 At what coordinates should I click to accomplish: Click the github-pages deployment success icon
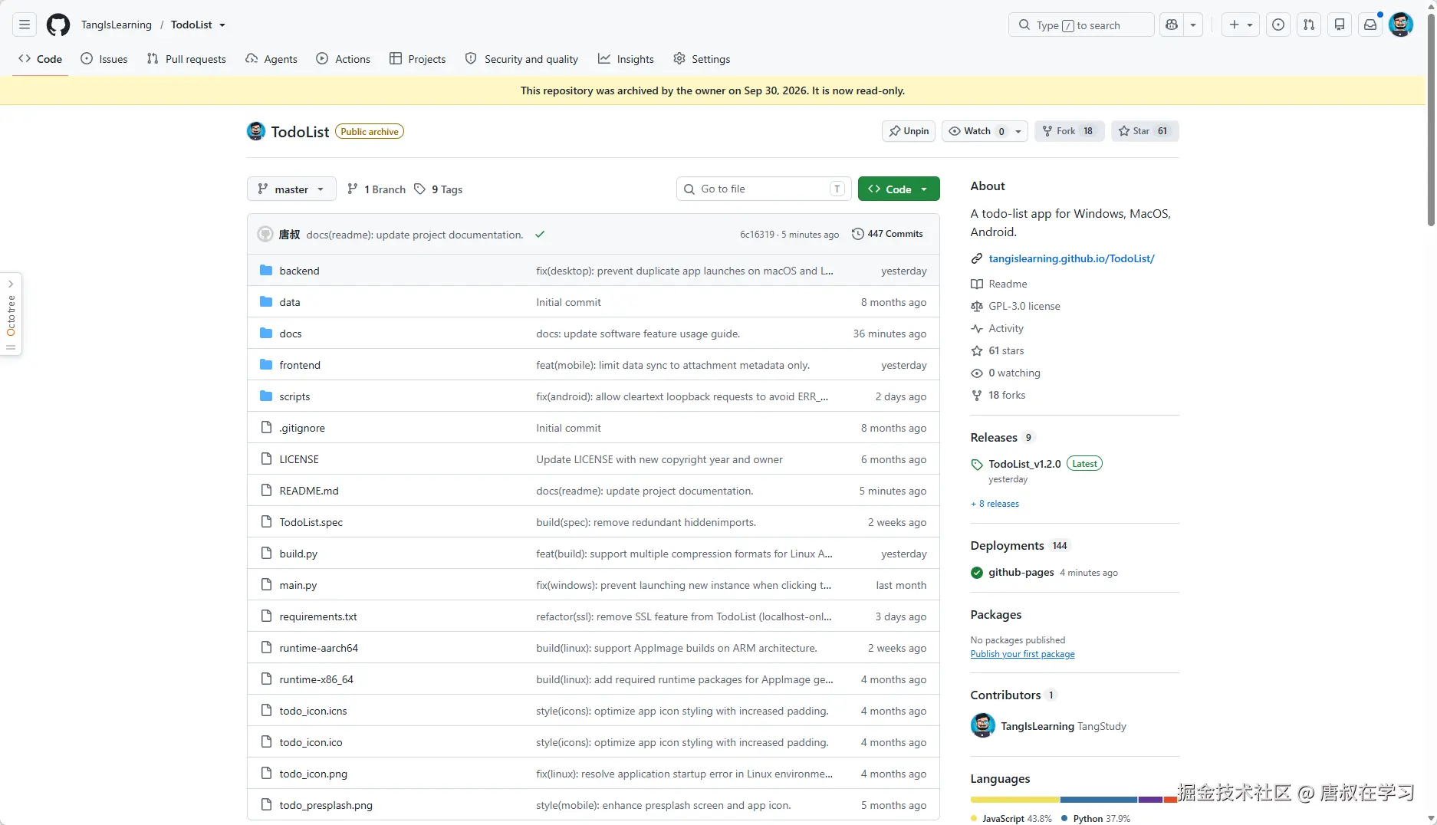(977, 573)
